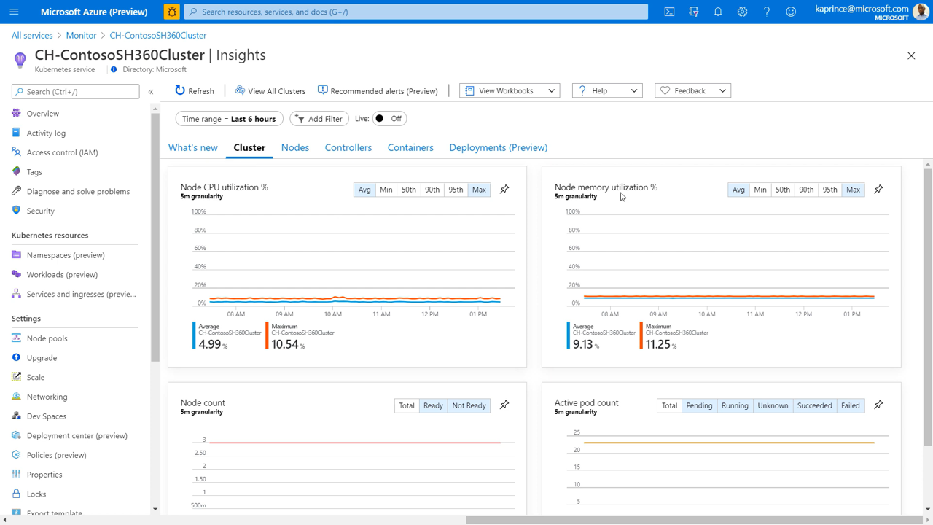Click the Monitor breadcrumb link

point(81,35)
